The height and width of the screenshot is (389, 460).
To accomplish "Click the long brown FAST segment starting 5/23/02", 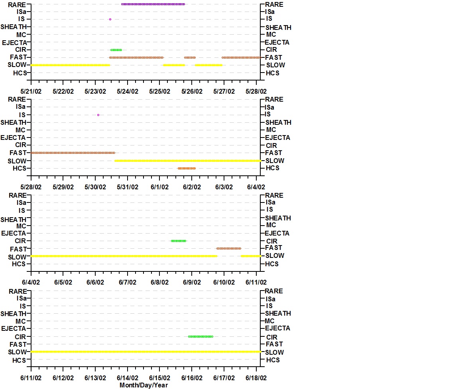I will (x=136, y=57).
